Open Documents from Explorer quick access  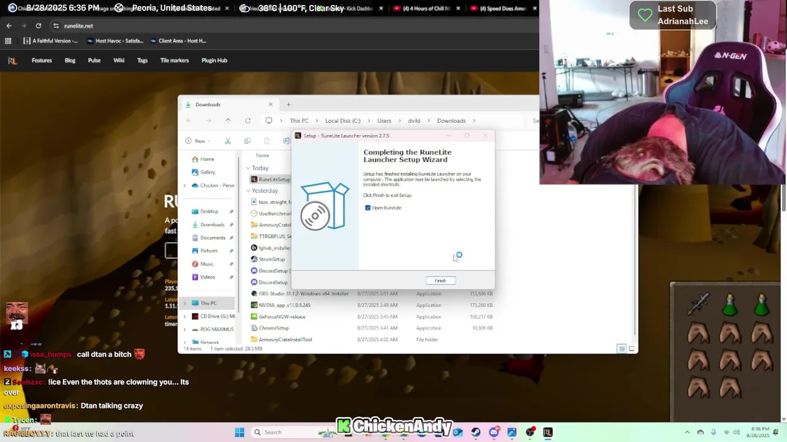208,238
